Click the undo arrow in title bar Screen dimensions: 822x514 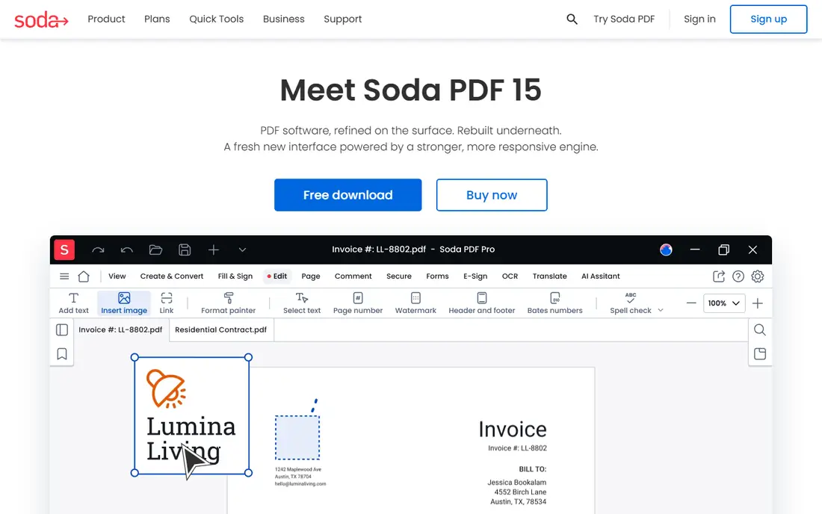pyautogui.click(x=127, y=250)
